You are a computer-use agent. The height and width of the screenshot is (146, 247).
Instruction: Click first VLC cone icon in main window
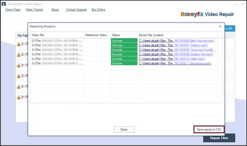pyautogui.click(x=19, y=44)
